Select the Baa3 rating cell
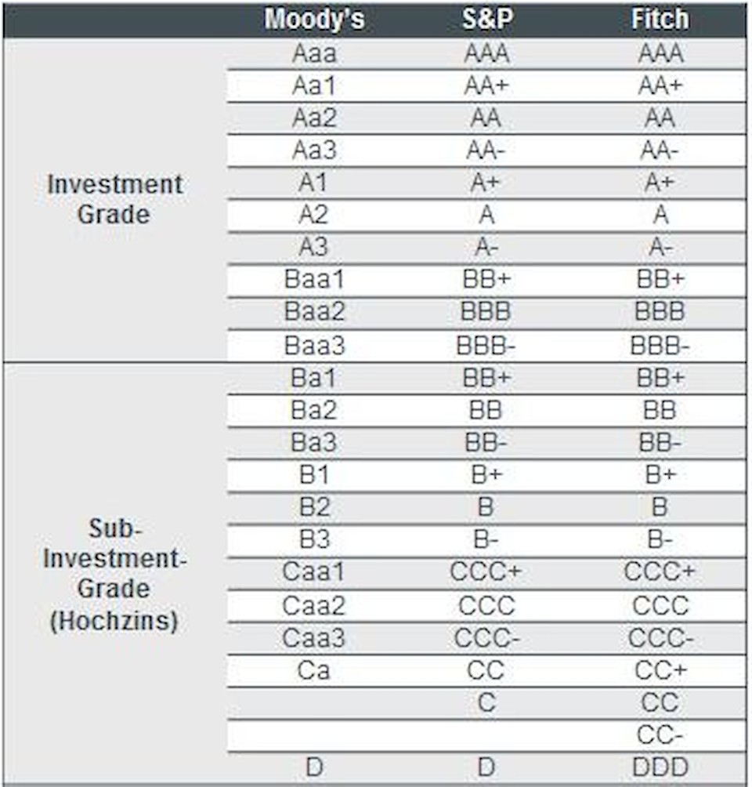The height and width of the screenshot is (787, 752). [x=314, y=345]
